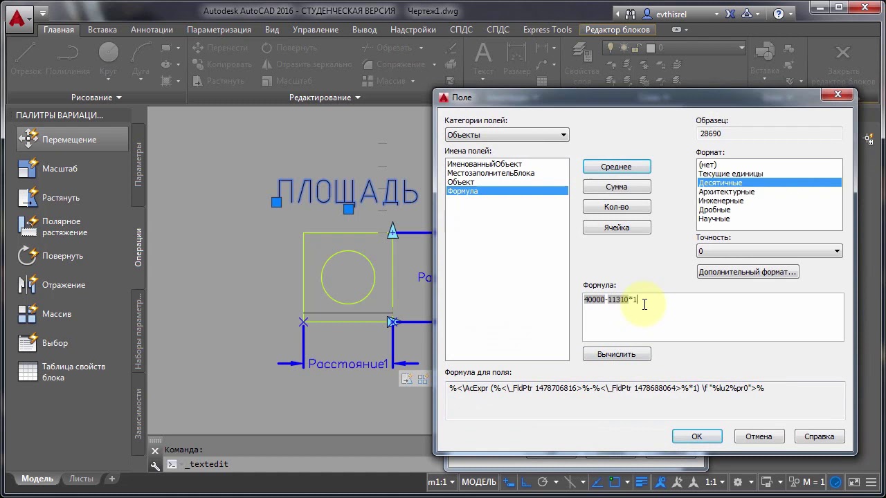The image size is (886, 498).
Task: Open the m1:1 scale dropdown
Action: click(441, 482)
